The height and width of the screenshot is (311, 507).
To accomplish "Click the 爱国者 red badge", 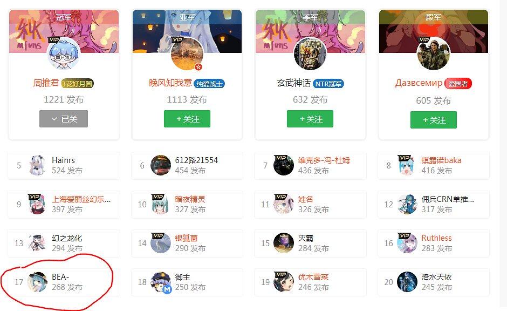I will [458, 84].
